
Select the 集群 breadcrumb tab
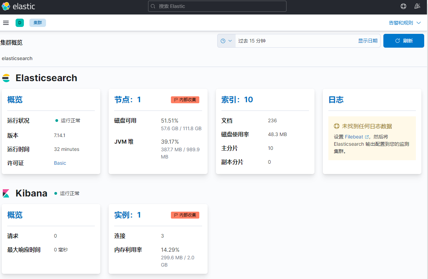point(38,23)
